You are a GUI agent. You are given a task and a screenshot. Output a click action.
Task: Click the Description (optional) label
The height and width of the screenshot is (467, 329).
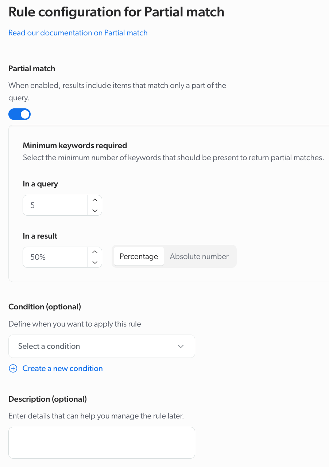click(48, 399)
